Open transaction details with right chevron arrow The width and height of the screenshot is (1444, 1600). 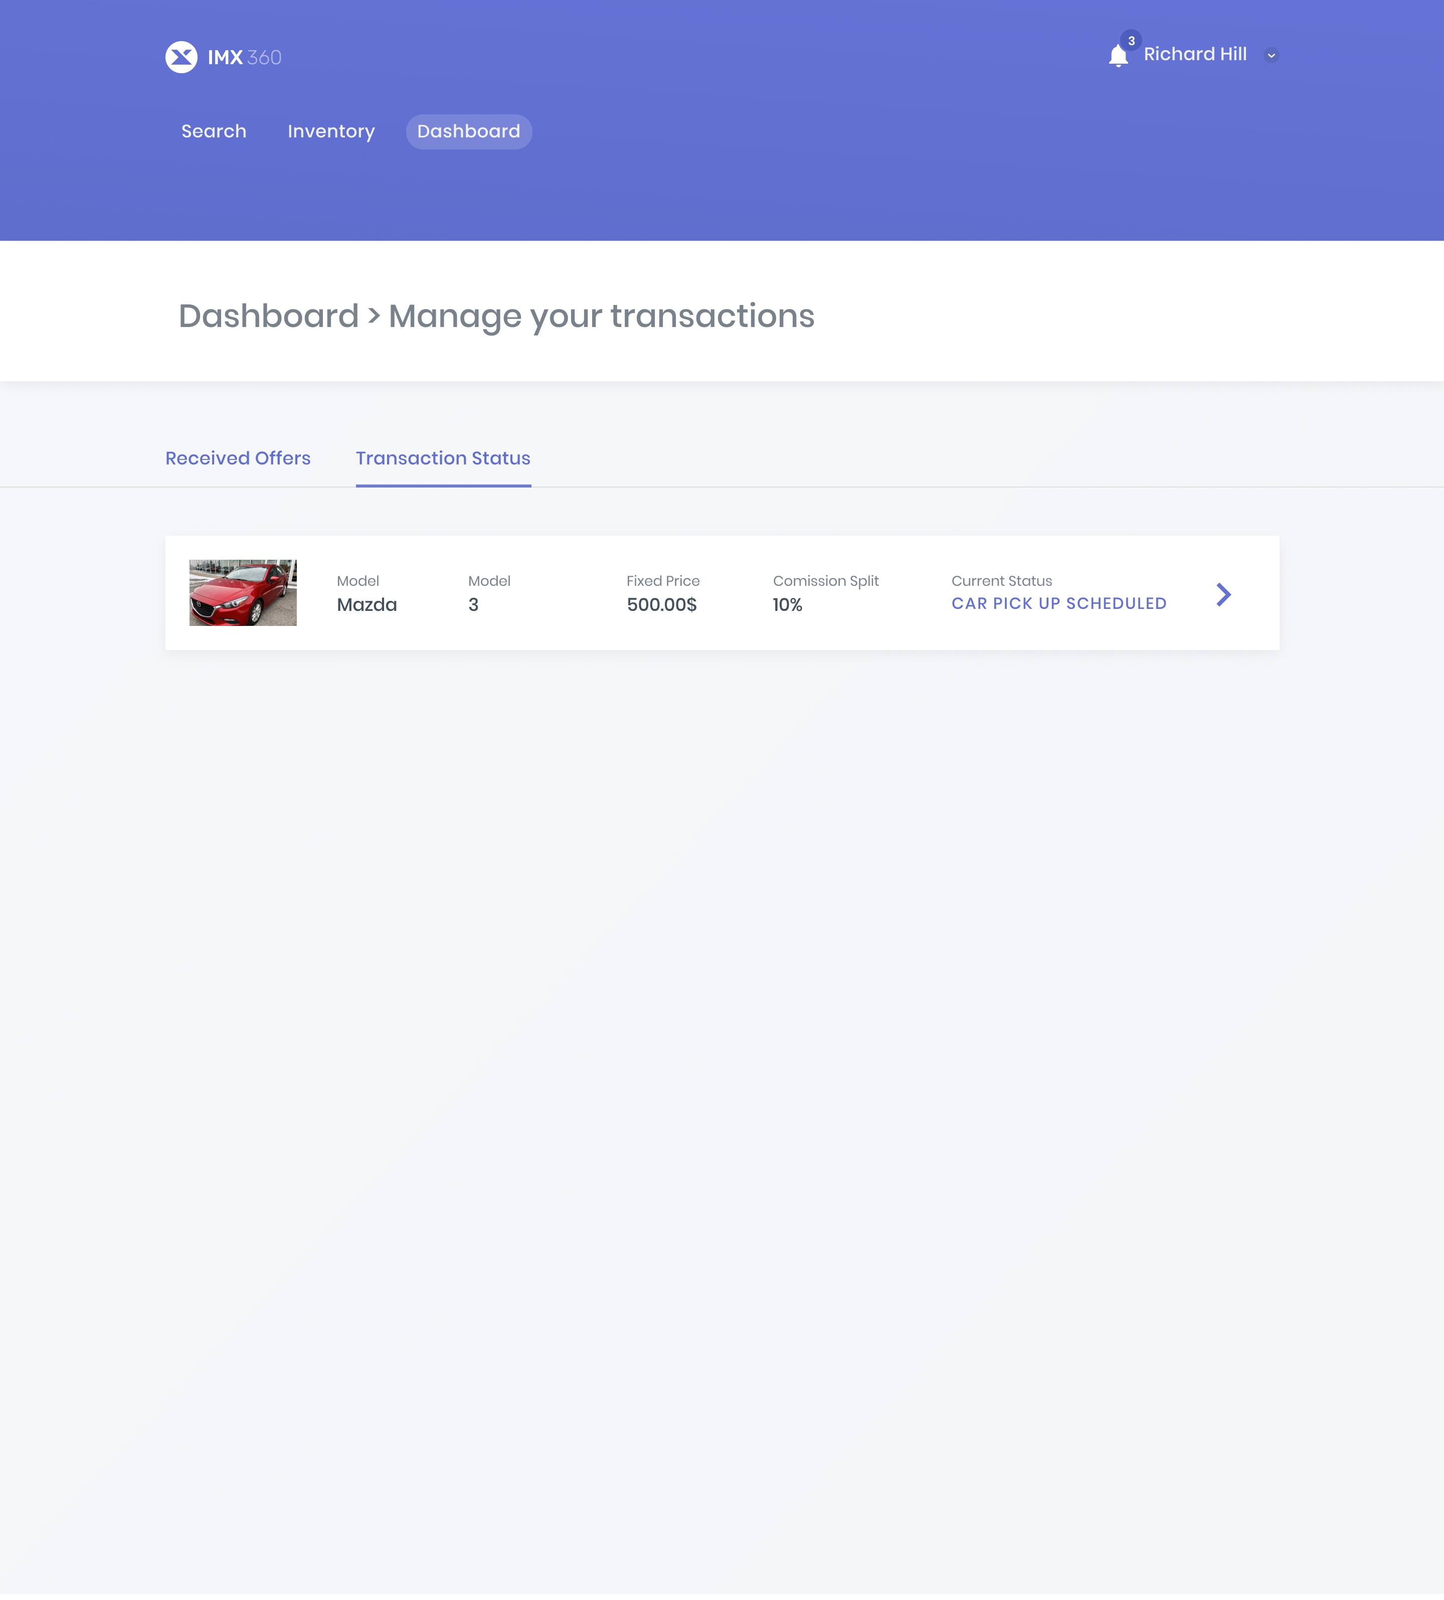1223,594
